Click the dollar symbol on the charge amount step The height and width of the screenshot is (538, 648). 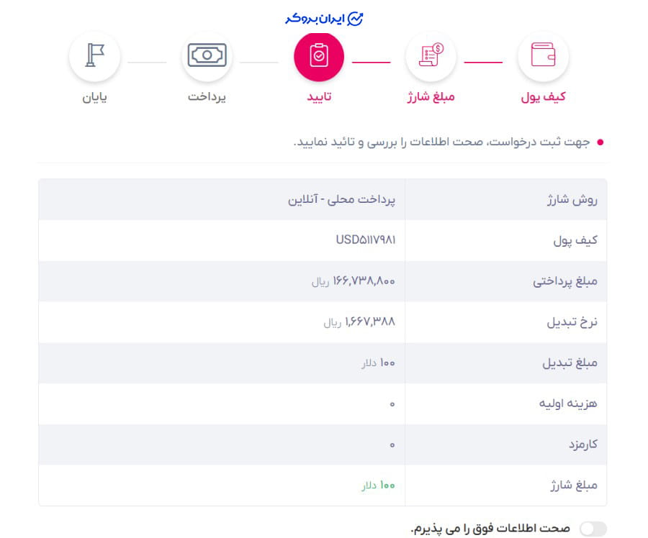pyautogui.click(x=437, y=49)
